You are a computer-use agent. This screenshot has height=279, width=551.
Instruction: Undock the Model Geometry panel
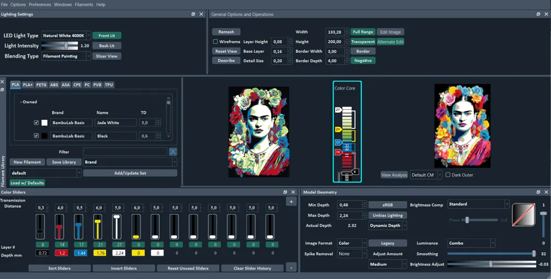coord(538,192)
